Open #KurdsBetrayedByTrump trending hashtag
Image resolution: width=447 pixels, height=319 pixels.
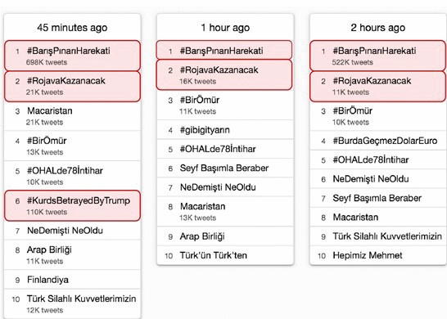(x=72, y=205)
